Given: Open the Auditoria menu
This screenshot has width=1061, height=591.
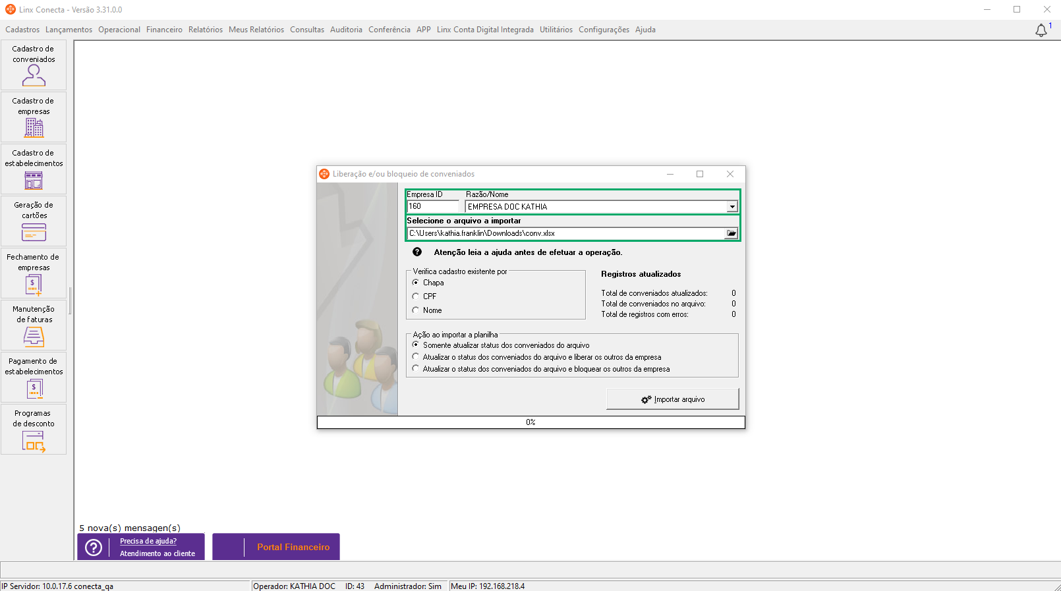Looking at the screenshot, I should (346, 30).
